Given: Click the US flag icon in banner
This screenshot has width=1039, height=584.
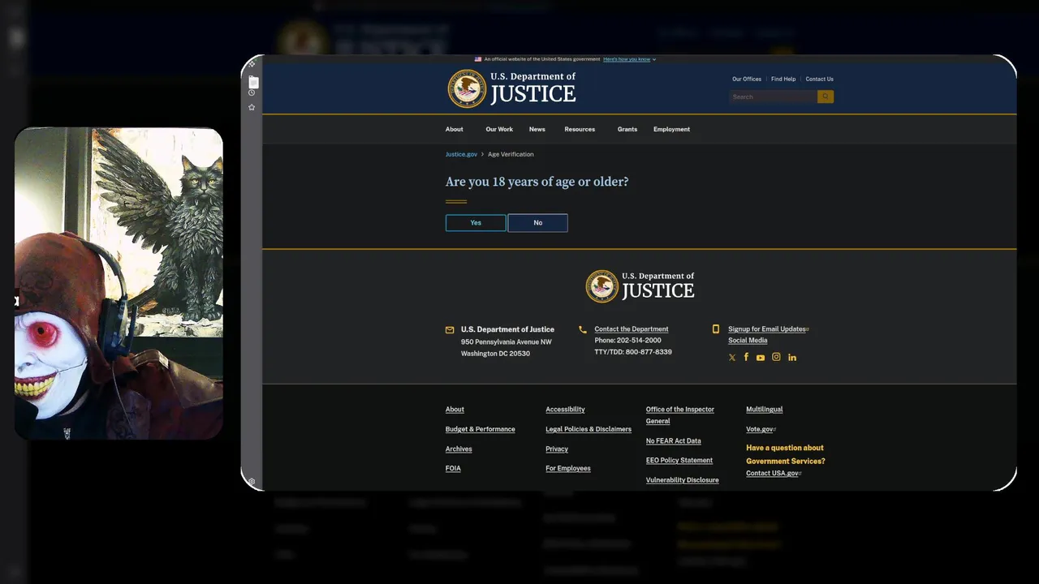Looking at the screenshot, I should pos(478,59).
